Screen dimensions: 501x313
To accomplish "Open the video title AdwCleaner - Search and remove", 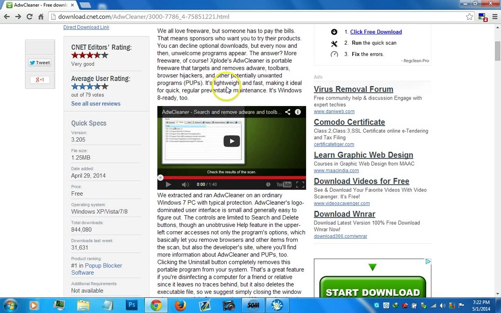I will 222,112.
